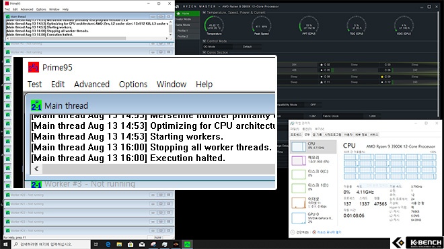The height and width of the screenshot is (249, 444).
Task: Collapse the Temperature, Speed, Power & Current section
Action: pos(204,13)
